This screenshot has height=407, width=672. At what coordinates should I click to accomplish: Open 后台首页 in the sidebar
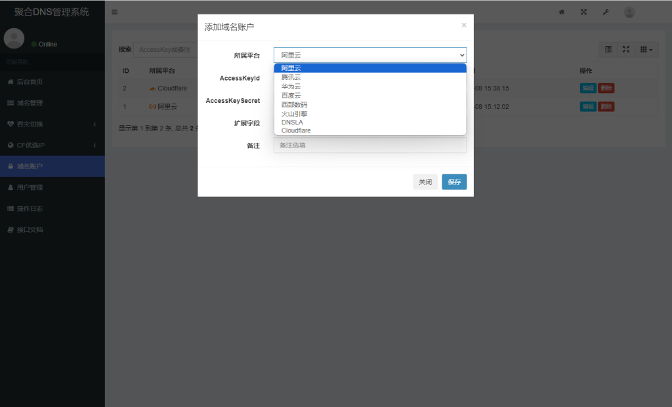point(52,82)
